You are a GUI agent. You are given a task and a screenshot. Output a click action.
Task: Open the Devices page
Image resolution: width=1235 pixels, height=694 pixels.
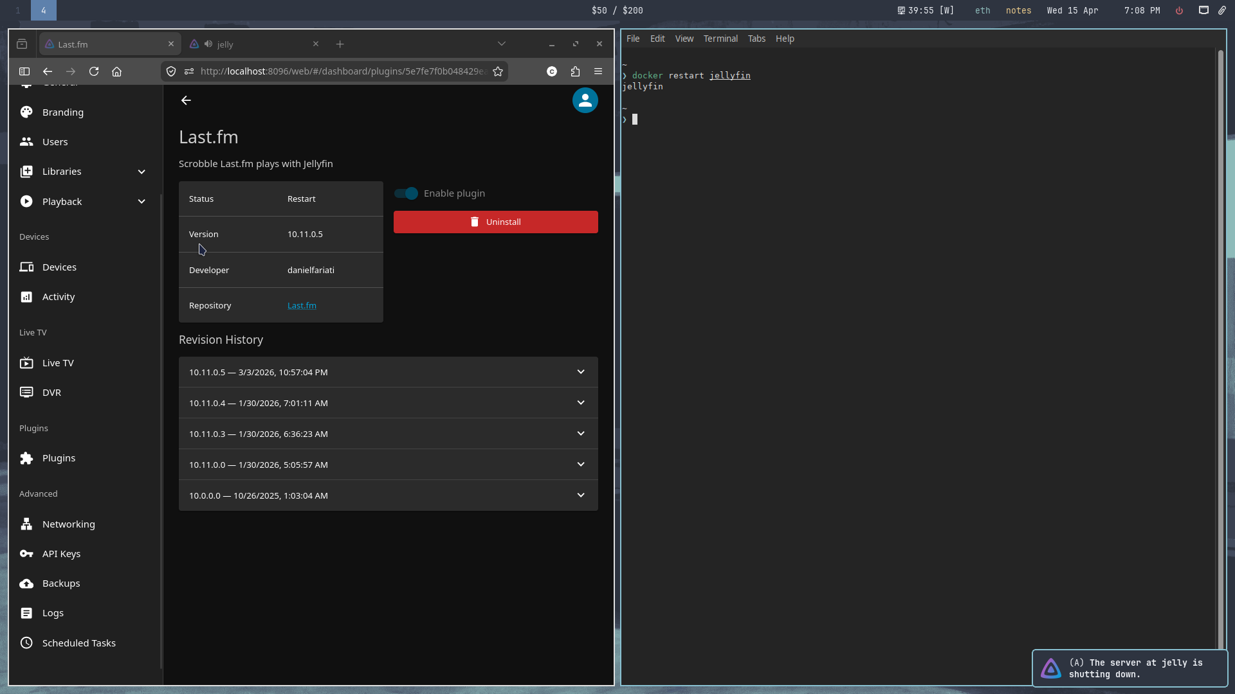click(x=84, y=267)
